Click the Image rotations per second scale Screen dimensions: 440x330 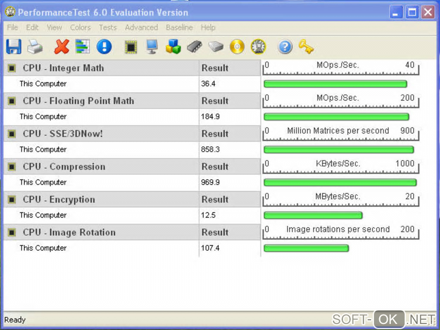341,232
